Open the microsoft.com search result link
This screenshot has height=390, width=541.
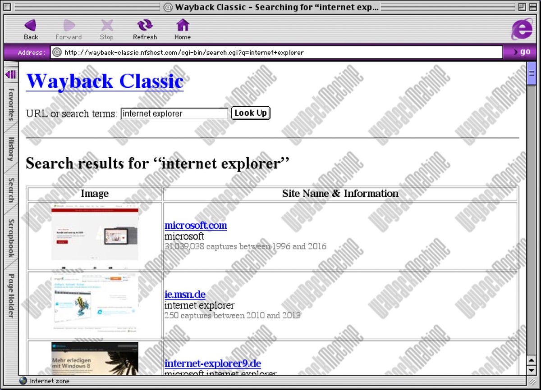click(x=195, y=225)
